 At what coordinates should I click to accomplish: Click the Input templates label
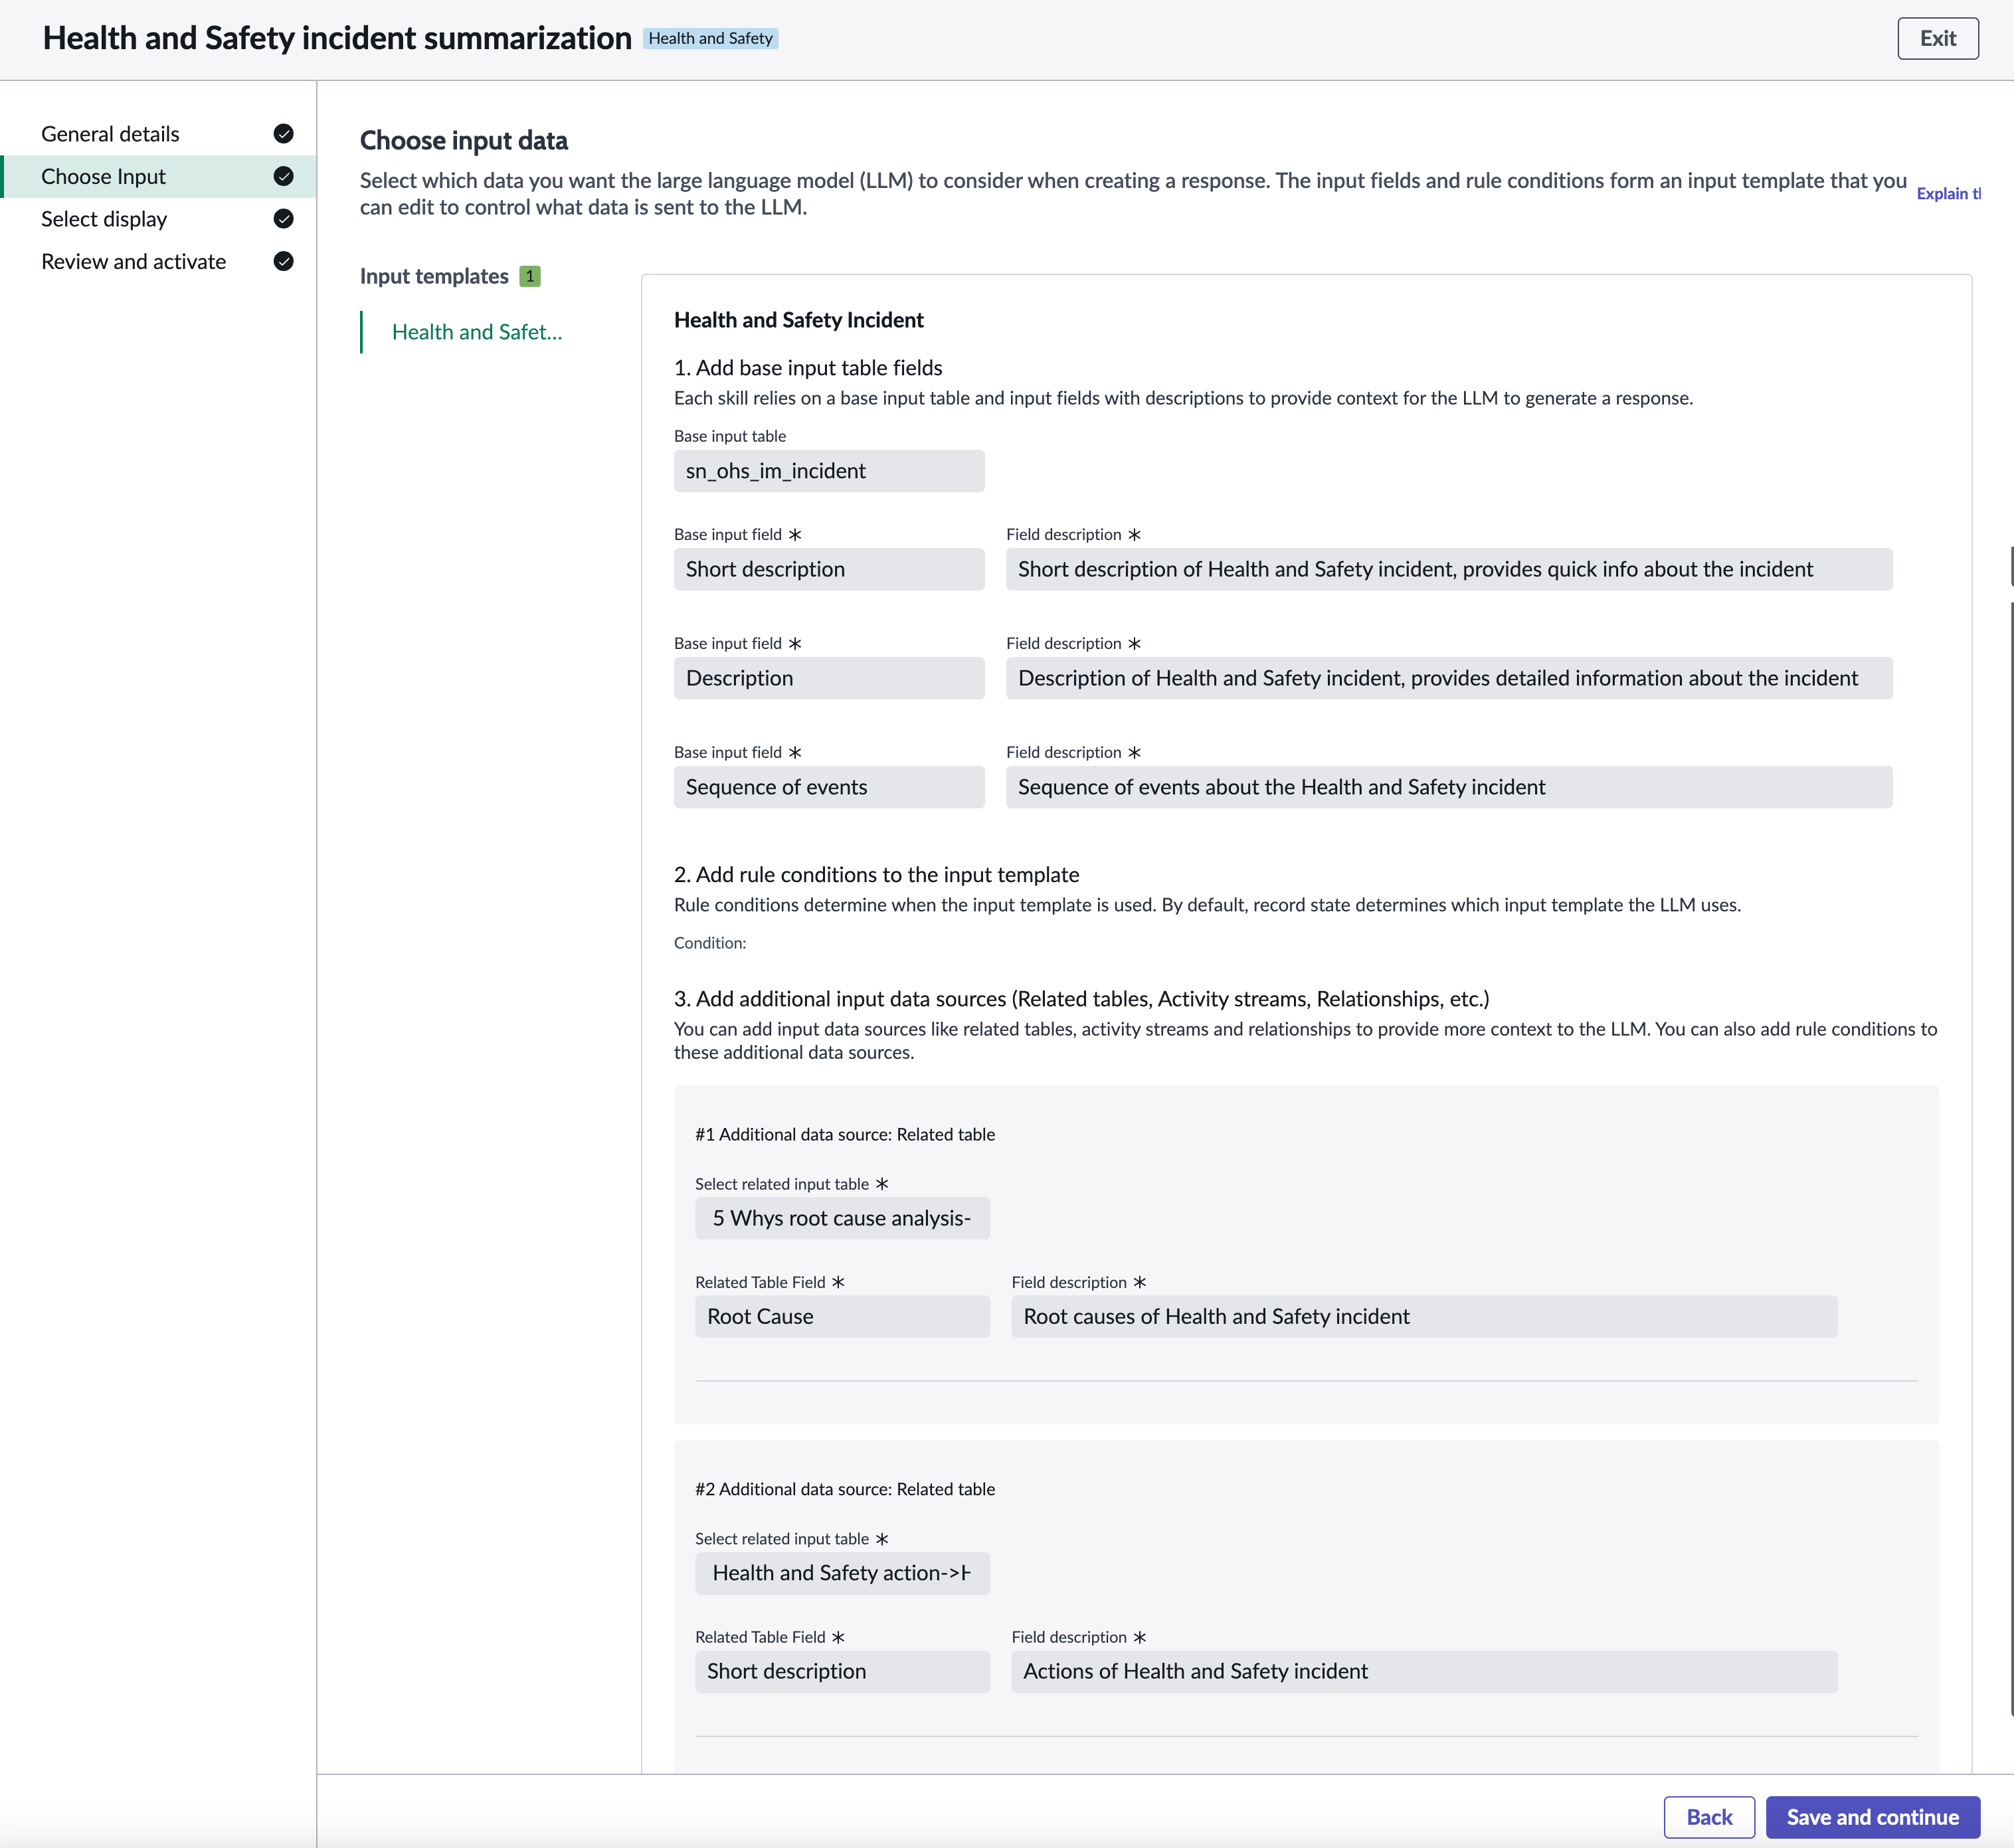434,276
